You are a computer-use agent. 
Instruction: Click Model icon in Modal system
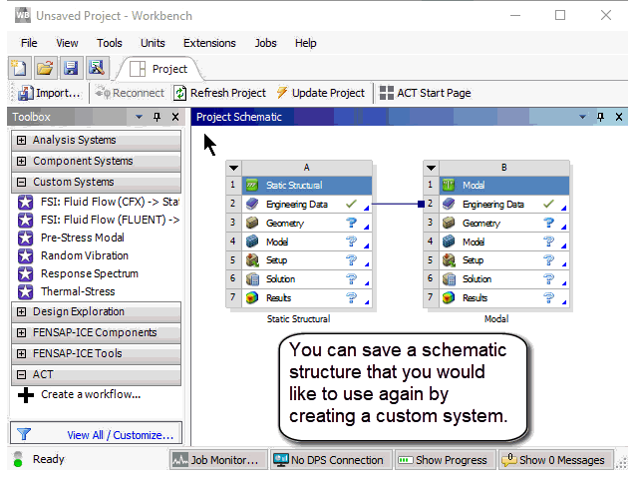[x=449, y=241]
